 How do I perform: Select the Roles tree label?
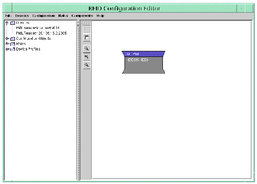pyautogui.click(x=21, y=44)
